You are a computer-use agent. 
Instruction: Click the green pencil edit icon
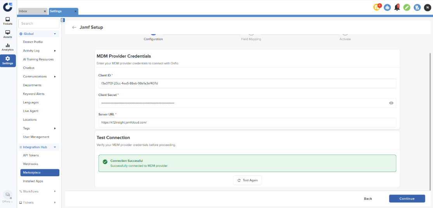tap(407, 7)
